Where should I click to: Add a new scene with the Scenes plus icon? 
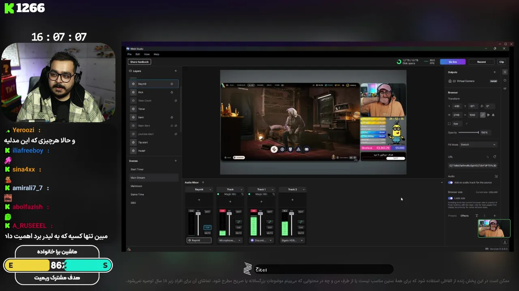(x=176, y=161)
